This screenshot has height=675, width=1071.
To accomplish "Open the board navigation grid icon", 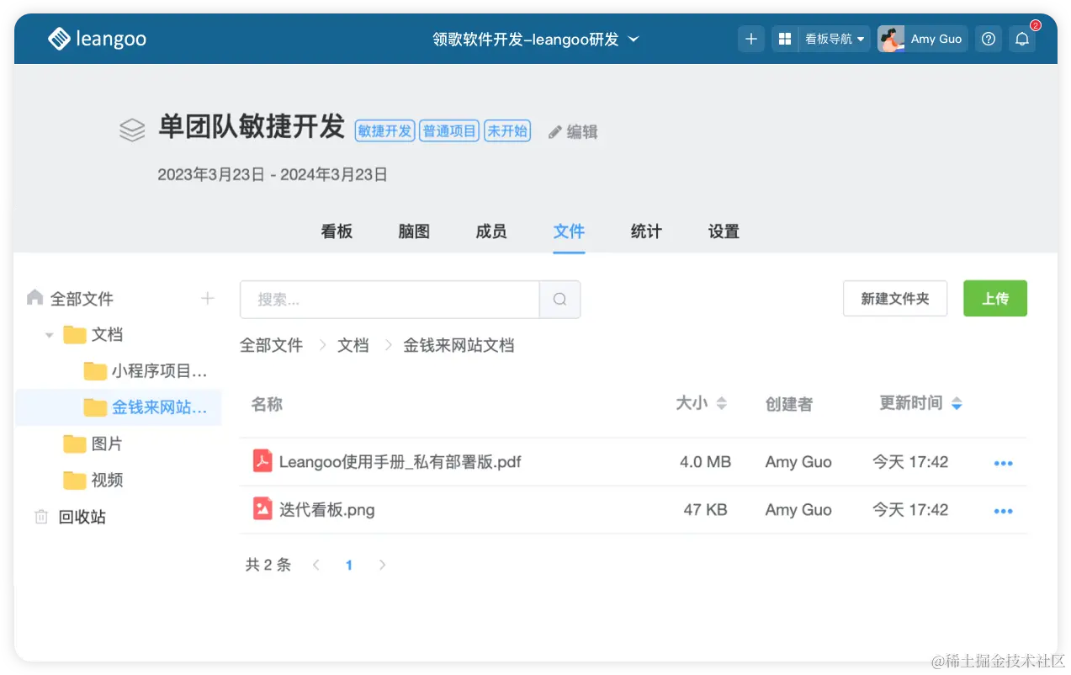I will click(785, 39).
